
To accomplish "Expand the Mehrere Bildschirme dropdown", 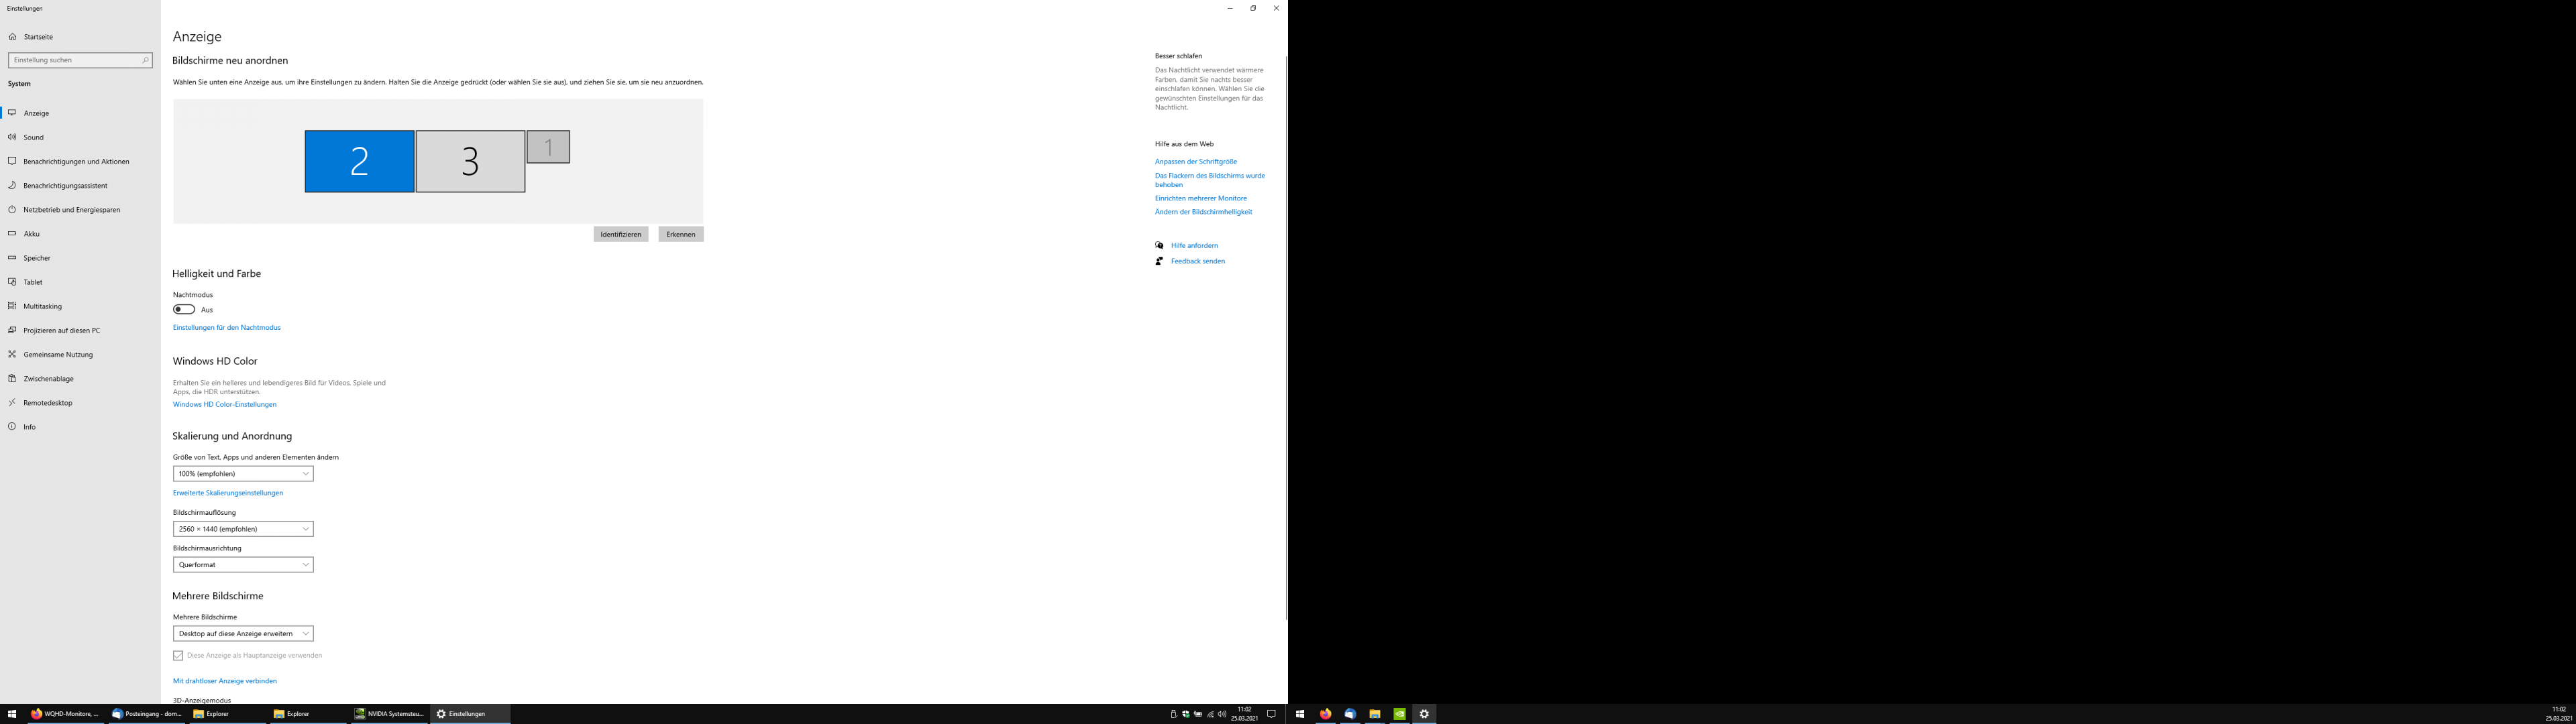I will pos(243,634).
